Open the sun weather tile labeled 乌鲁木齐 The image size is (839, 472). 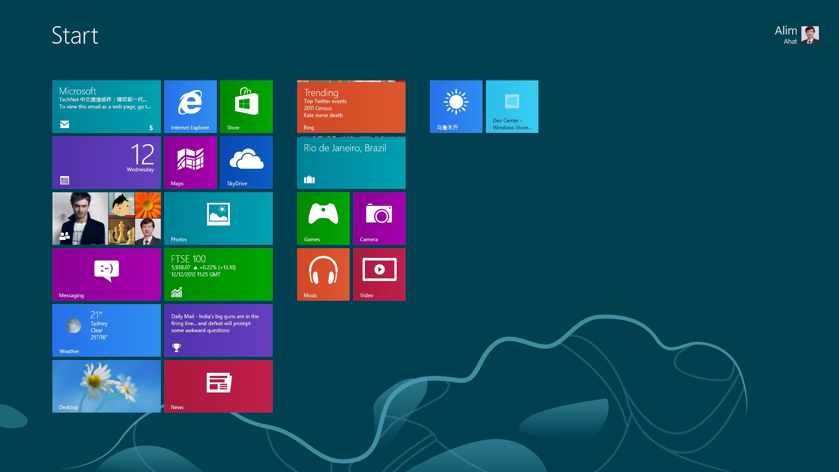[x=456, y=107]
